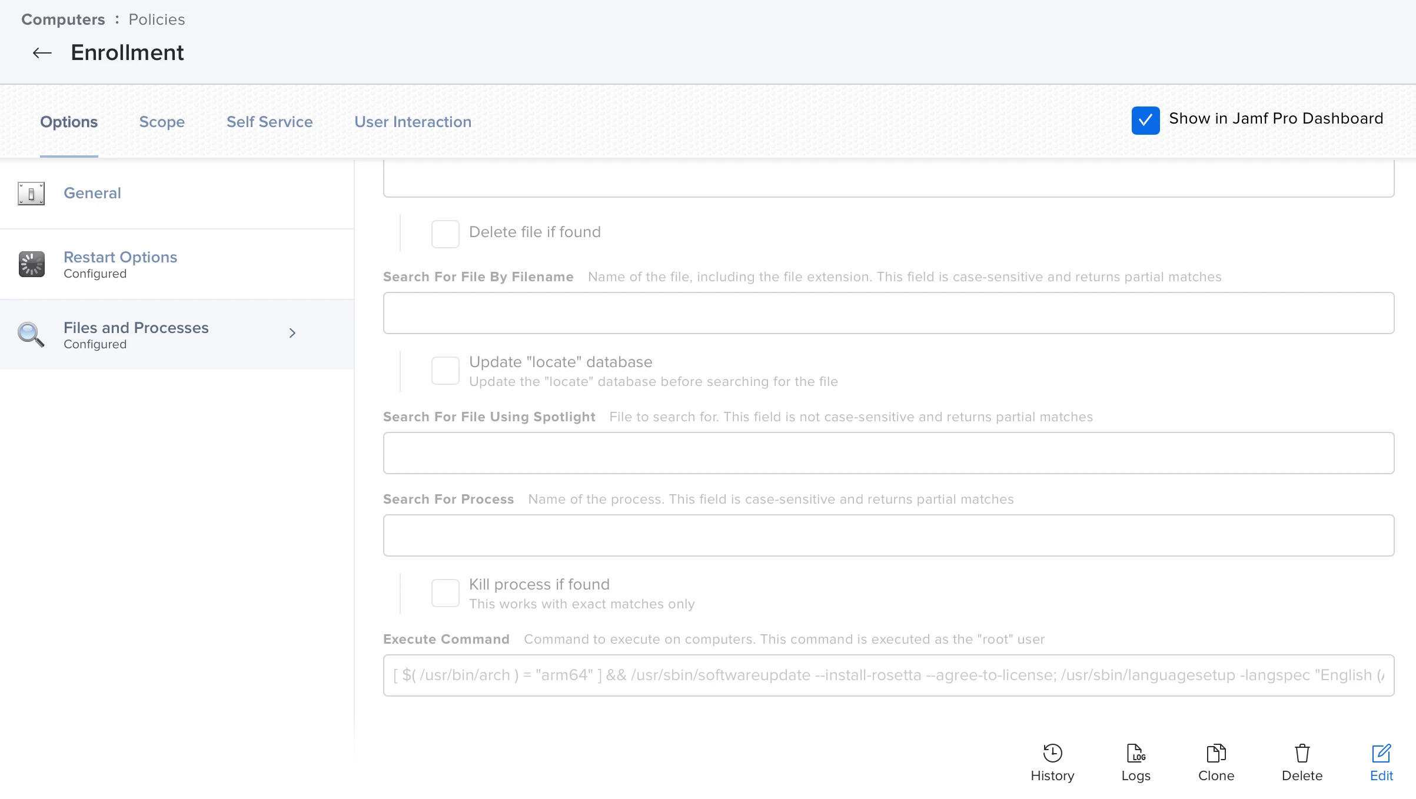Expand Files and Processes chevron
The height and width of the screenshot is (799, 1416).
(292, 333)
